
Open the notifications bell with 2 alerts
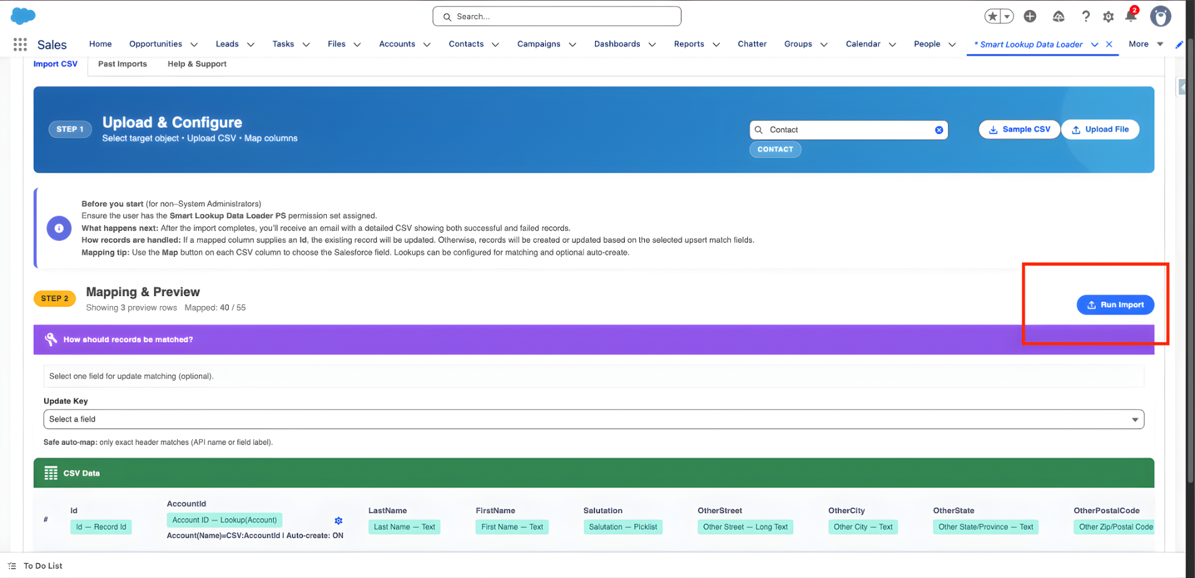pyautogui.click(x=1130, y=17)
